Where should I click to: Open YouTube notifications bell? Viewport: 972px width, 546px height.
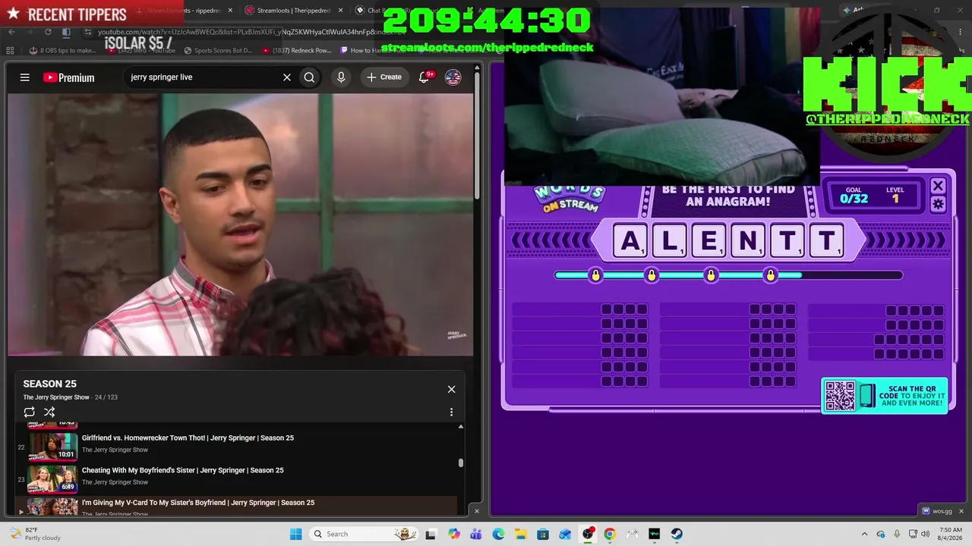[424, 77]
